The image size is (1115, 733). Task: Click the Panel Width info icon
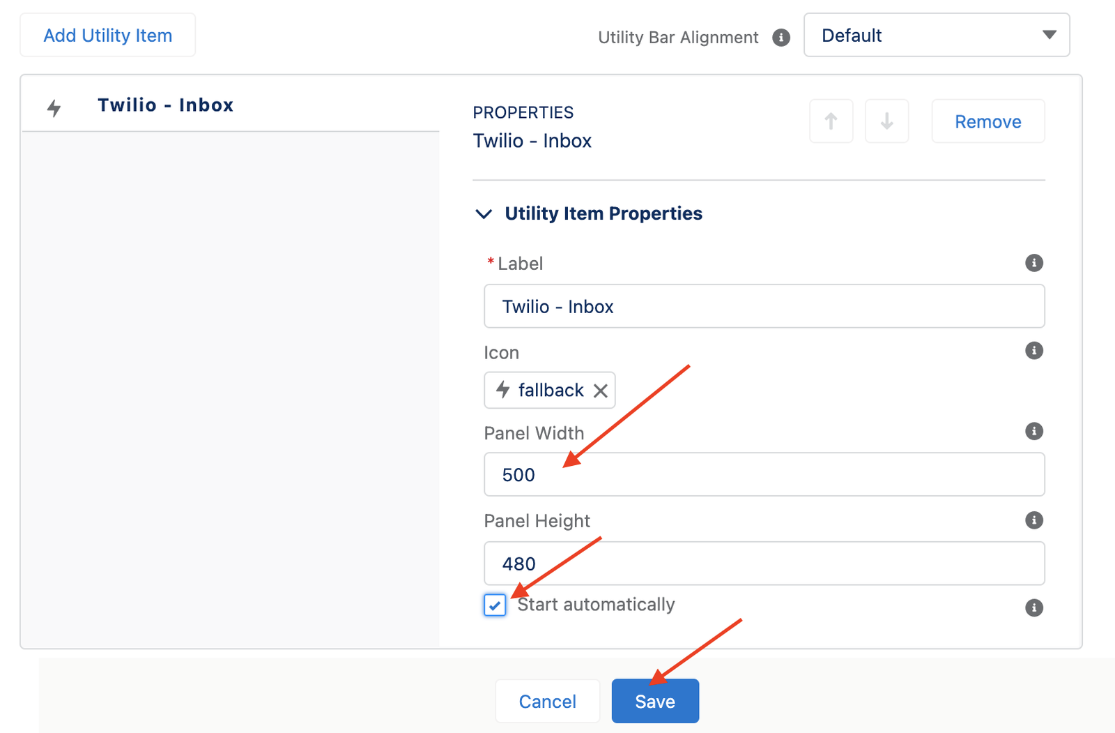click(x=1033, y=431)
